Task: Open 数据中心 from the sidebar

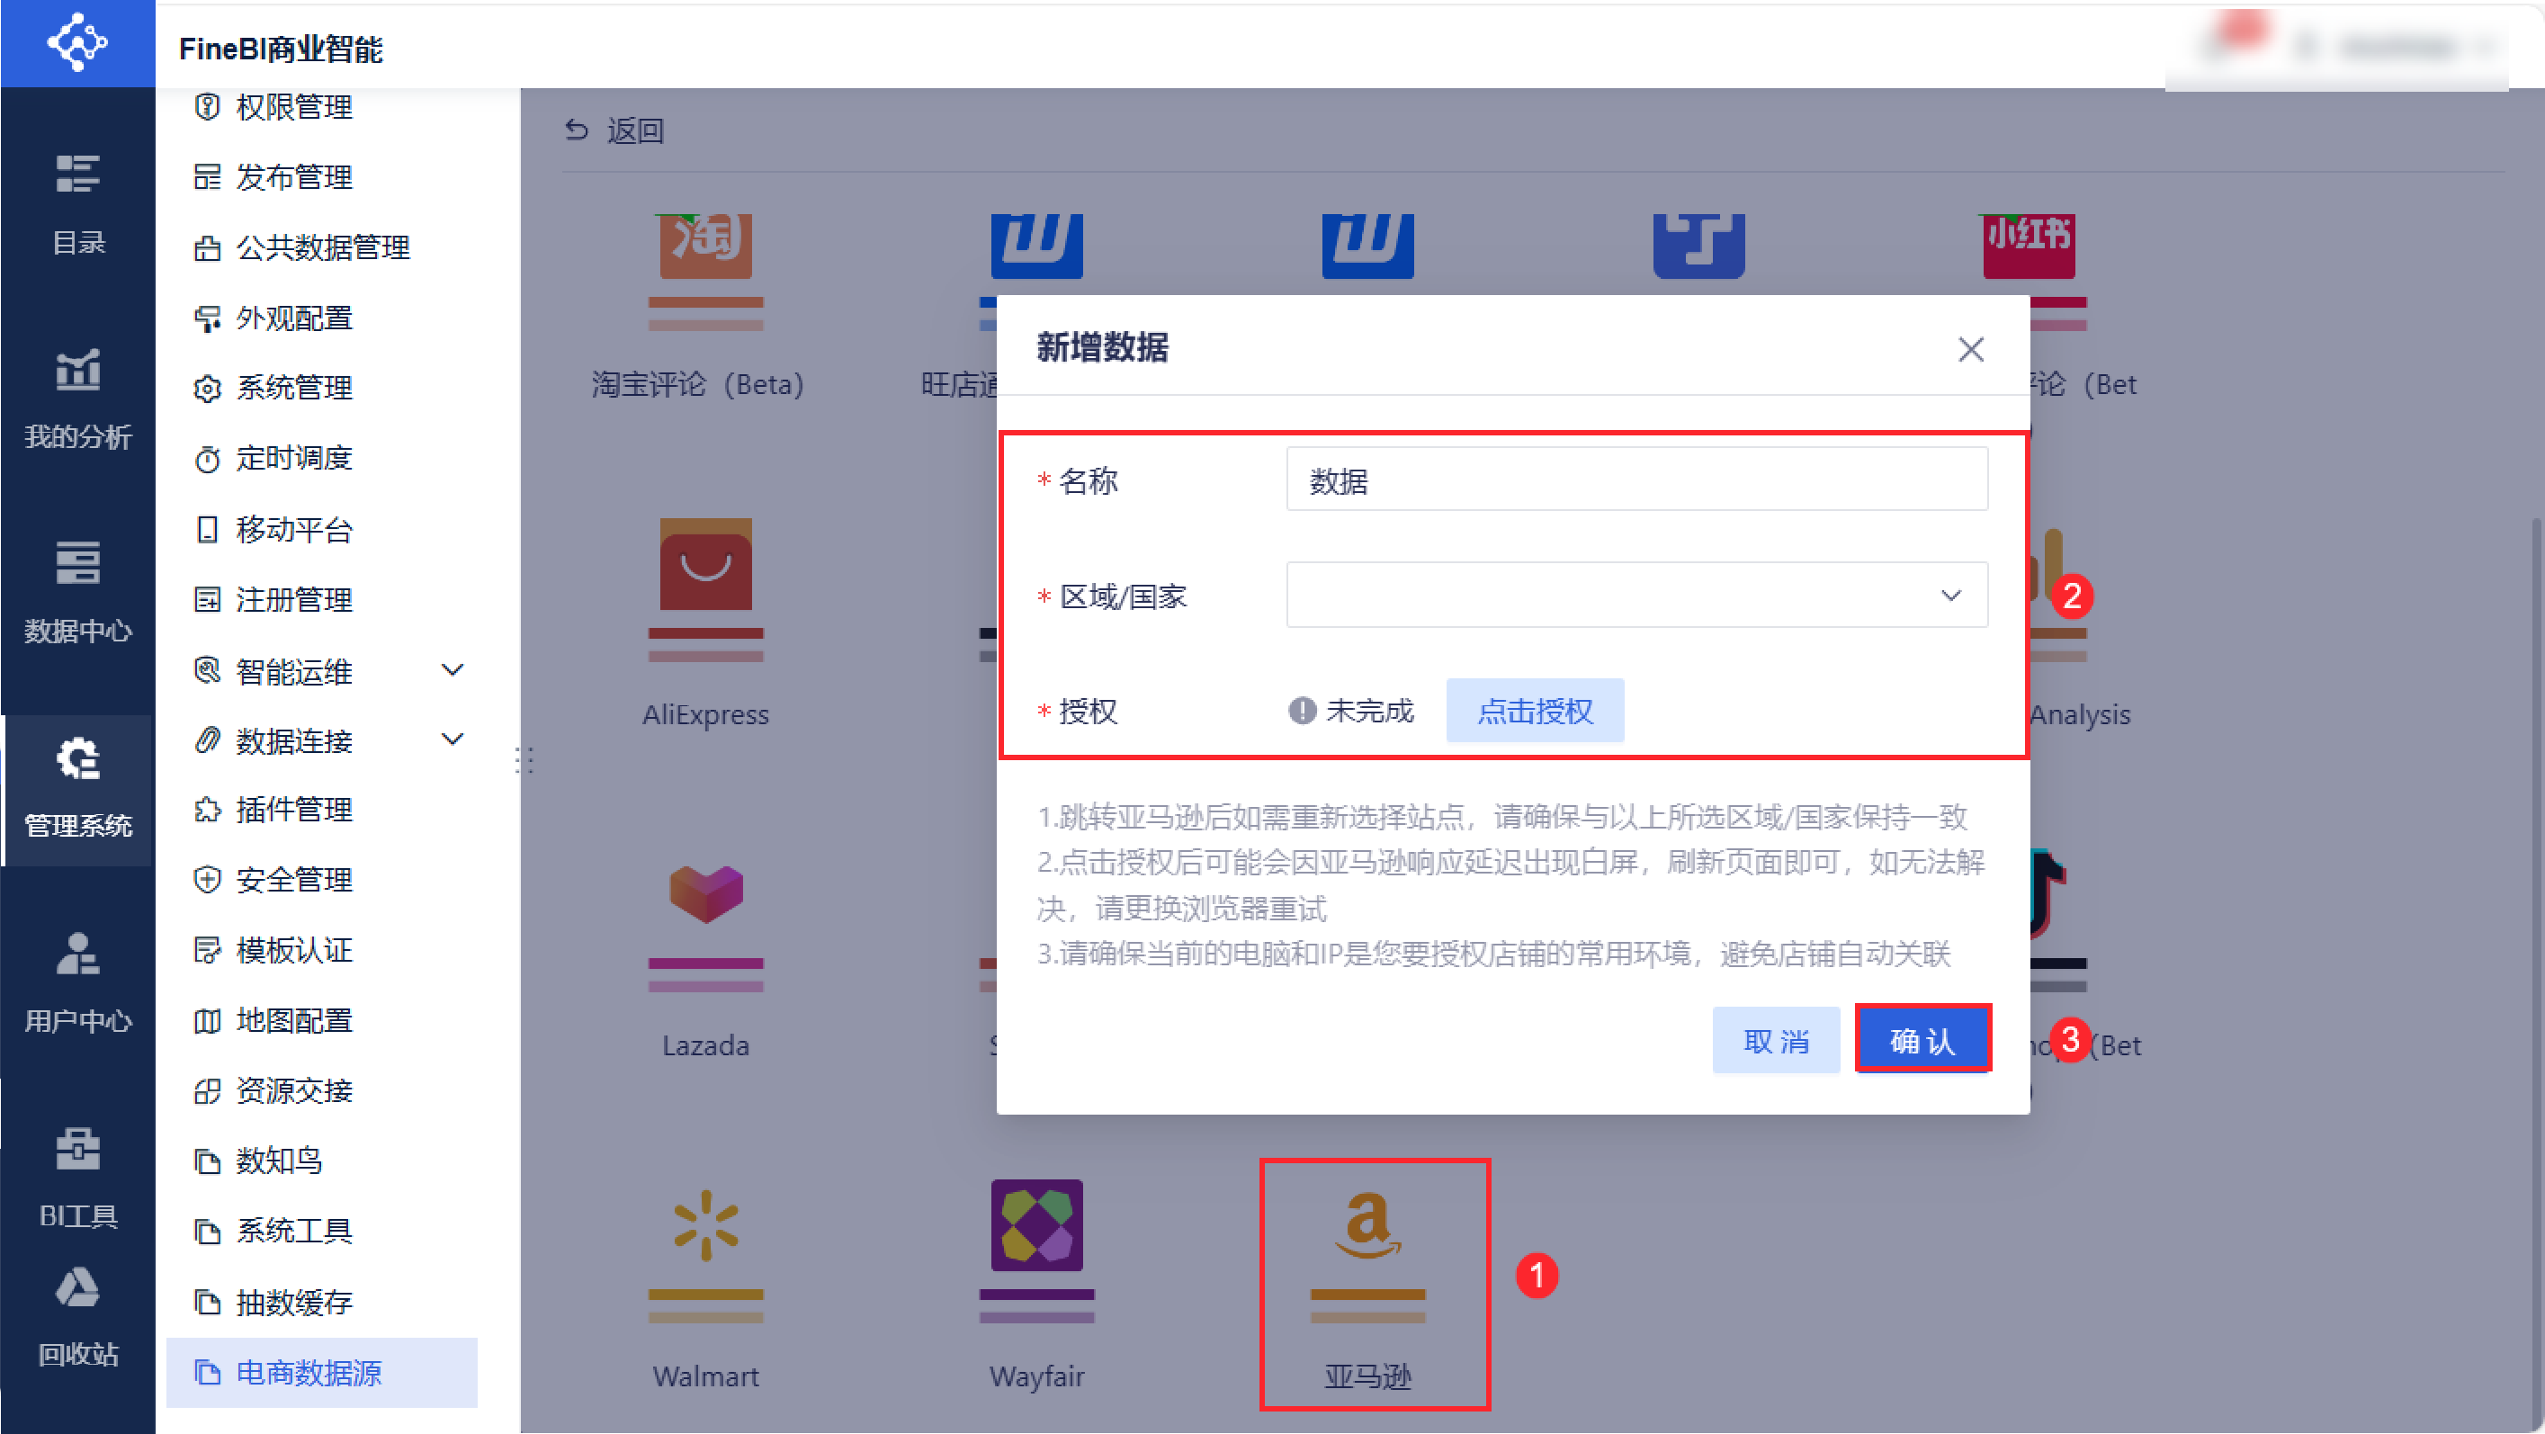Action: (x=77, y=591)
